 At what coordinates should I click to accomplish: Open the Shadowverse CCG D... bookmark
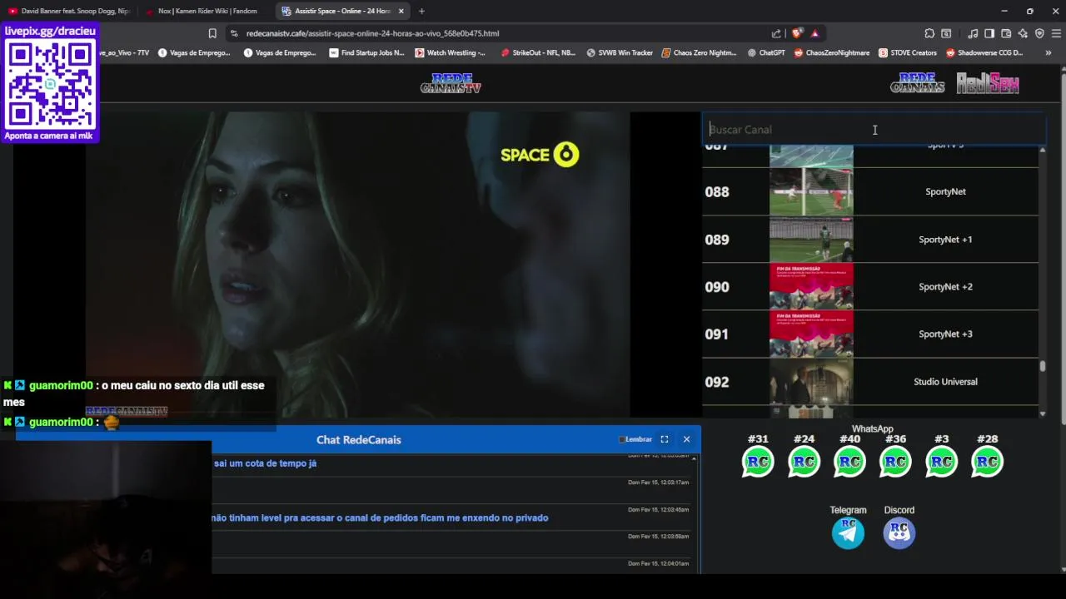[x=984, y=52]
